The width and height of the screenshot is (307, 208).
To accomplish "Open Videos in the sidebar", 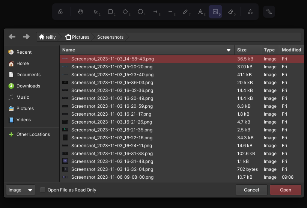I will 31,120.
